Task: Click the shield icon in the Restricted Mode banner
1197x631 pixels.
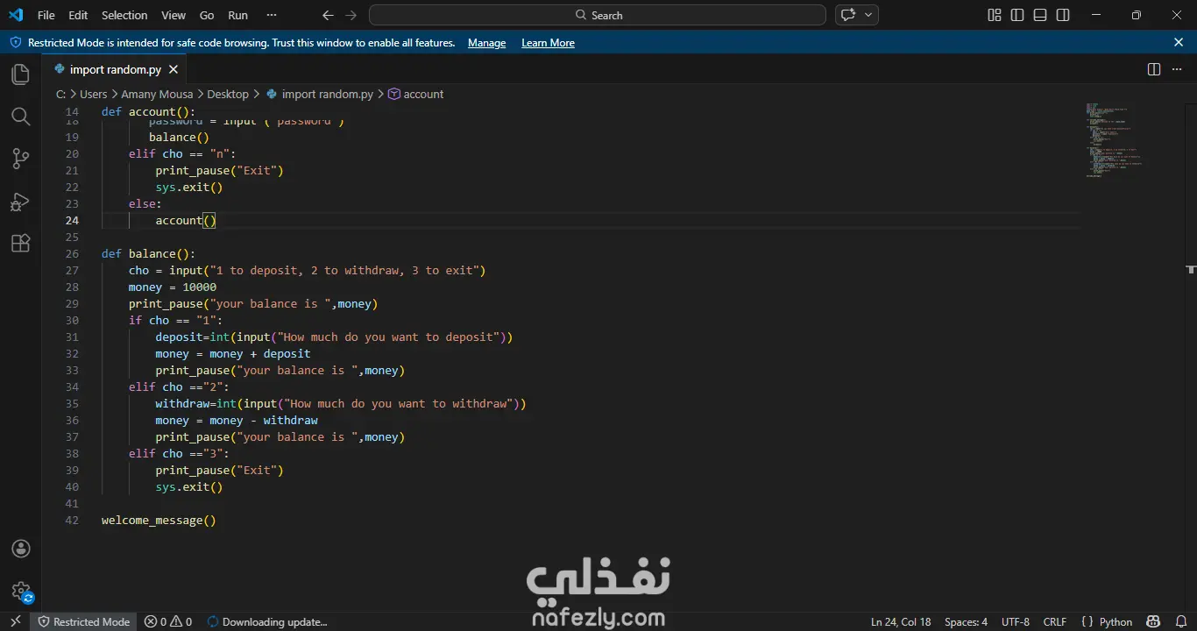Action: coord(15,42)
